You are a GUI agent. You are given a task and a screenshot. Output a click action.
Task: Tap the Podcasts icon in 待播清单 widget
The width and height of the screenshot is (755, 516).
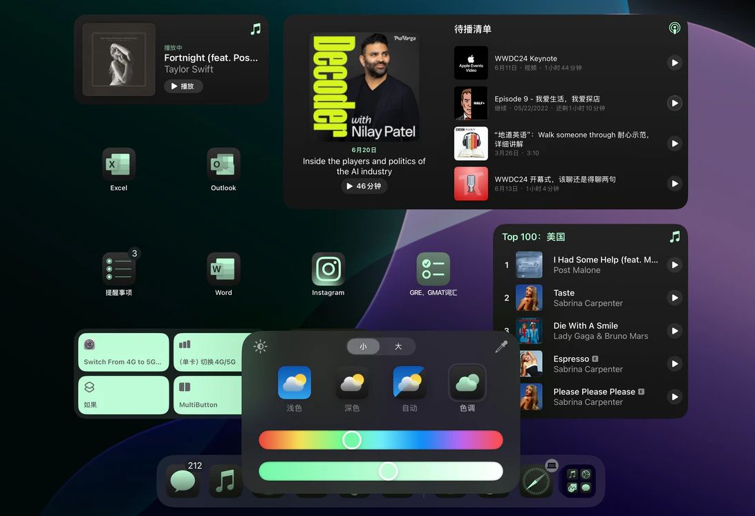point(675,28)
